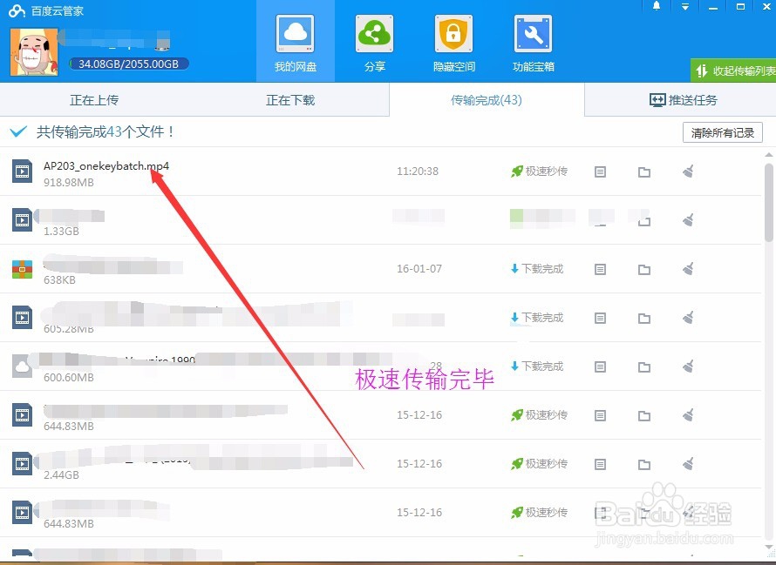Image resolution: width=776 pixels, height=565 pixels.
Task: Open the 推送任务 tab
Action: point(683,100)
